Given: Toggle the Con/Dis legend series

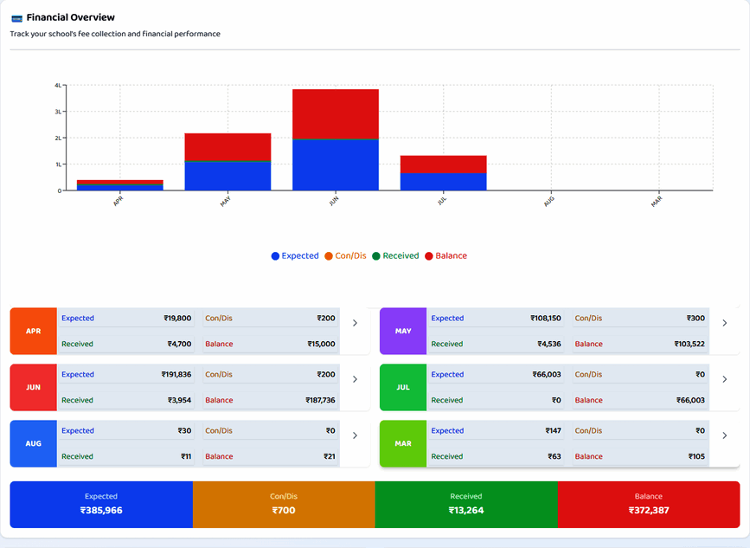Looking at the screenshot, I should click(x=345, y=256).
